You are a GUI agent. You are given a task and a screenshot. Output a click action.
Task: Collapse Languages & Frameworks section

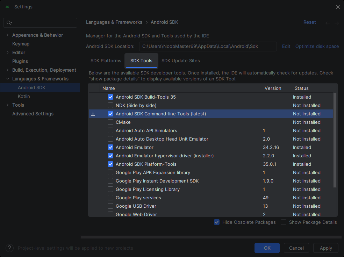tap(8, 79)
